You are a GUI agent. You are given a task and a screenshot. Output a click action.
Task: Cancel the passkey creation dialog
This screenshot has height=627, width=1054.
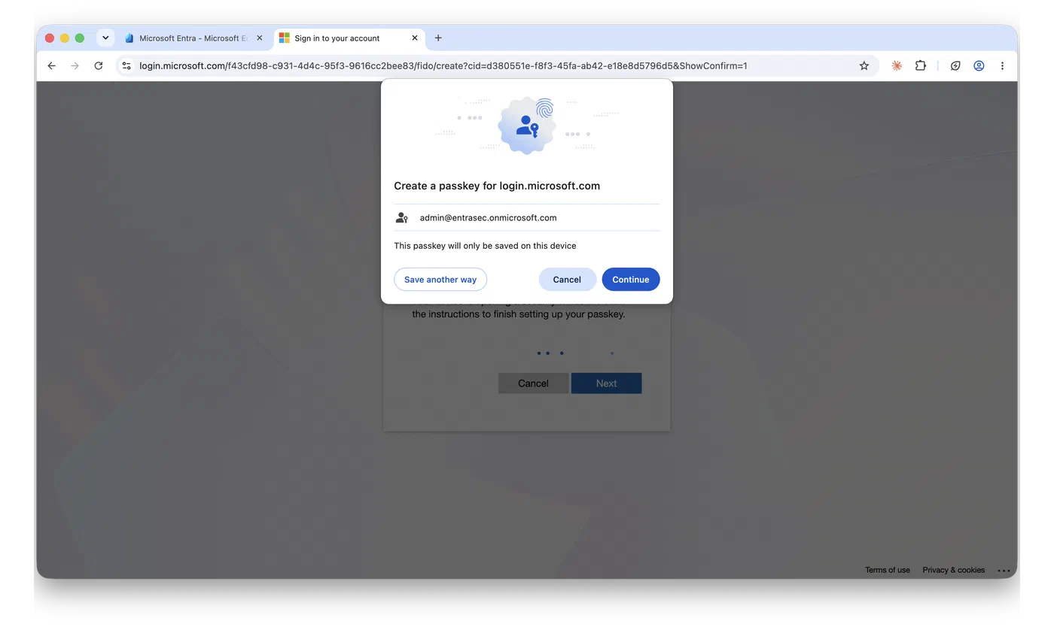(567, 280)
